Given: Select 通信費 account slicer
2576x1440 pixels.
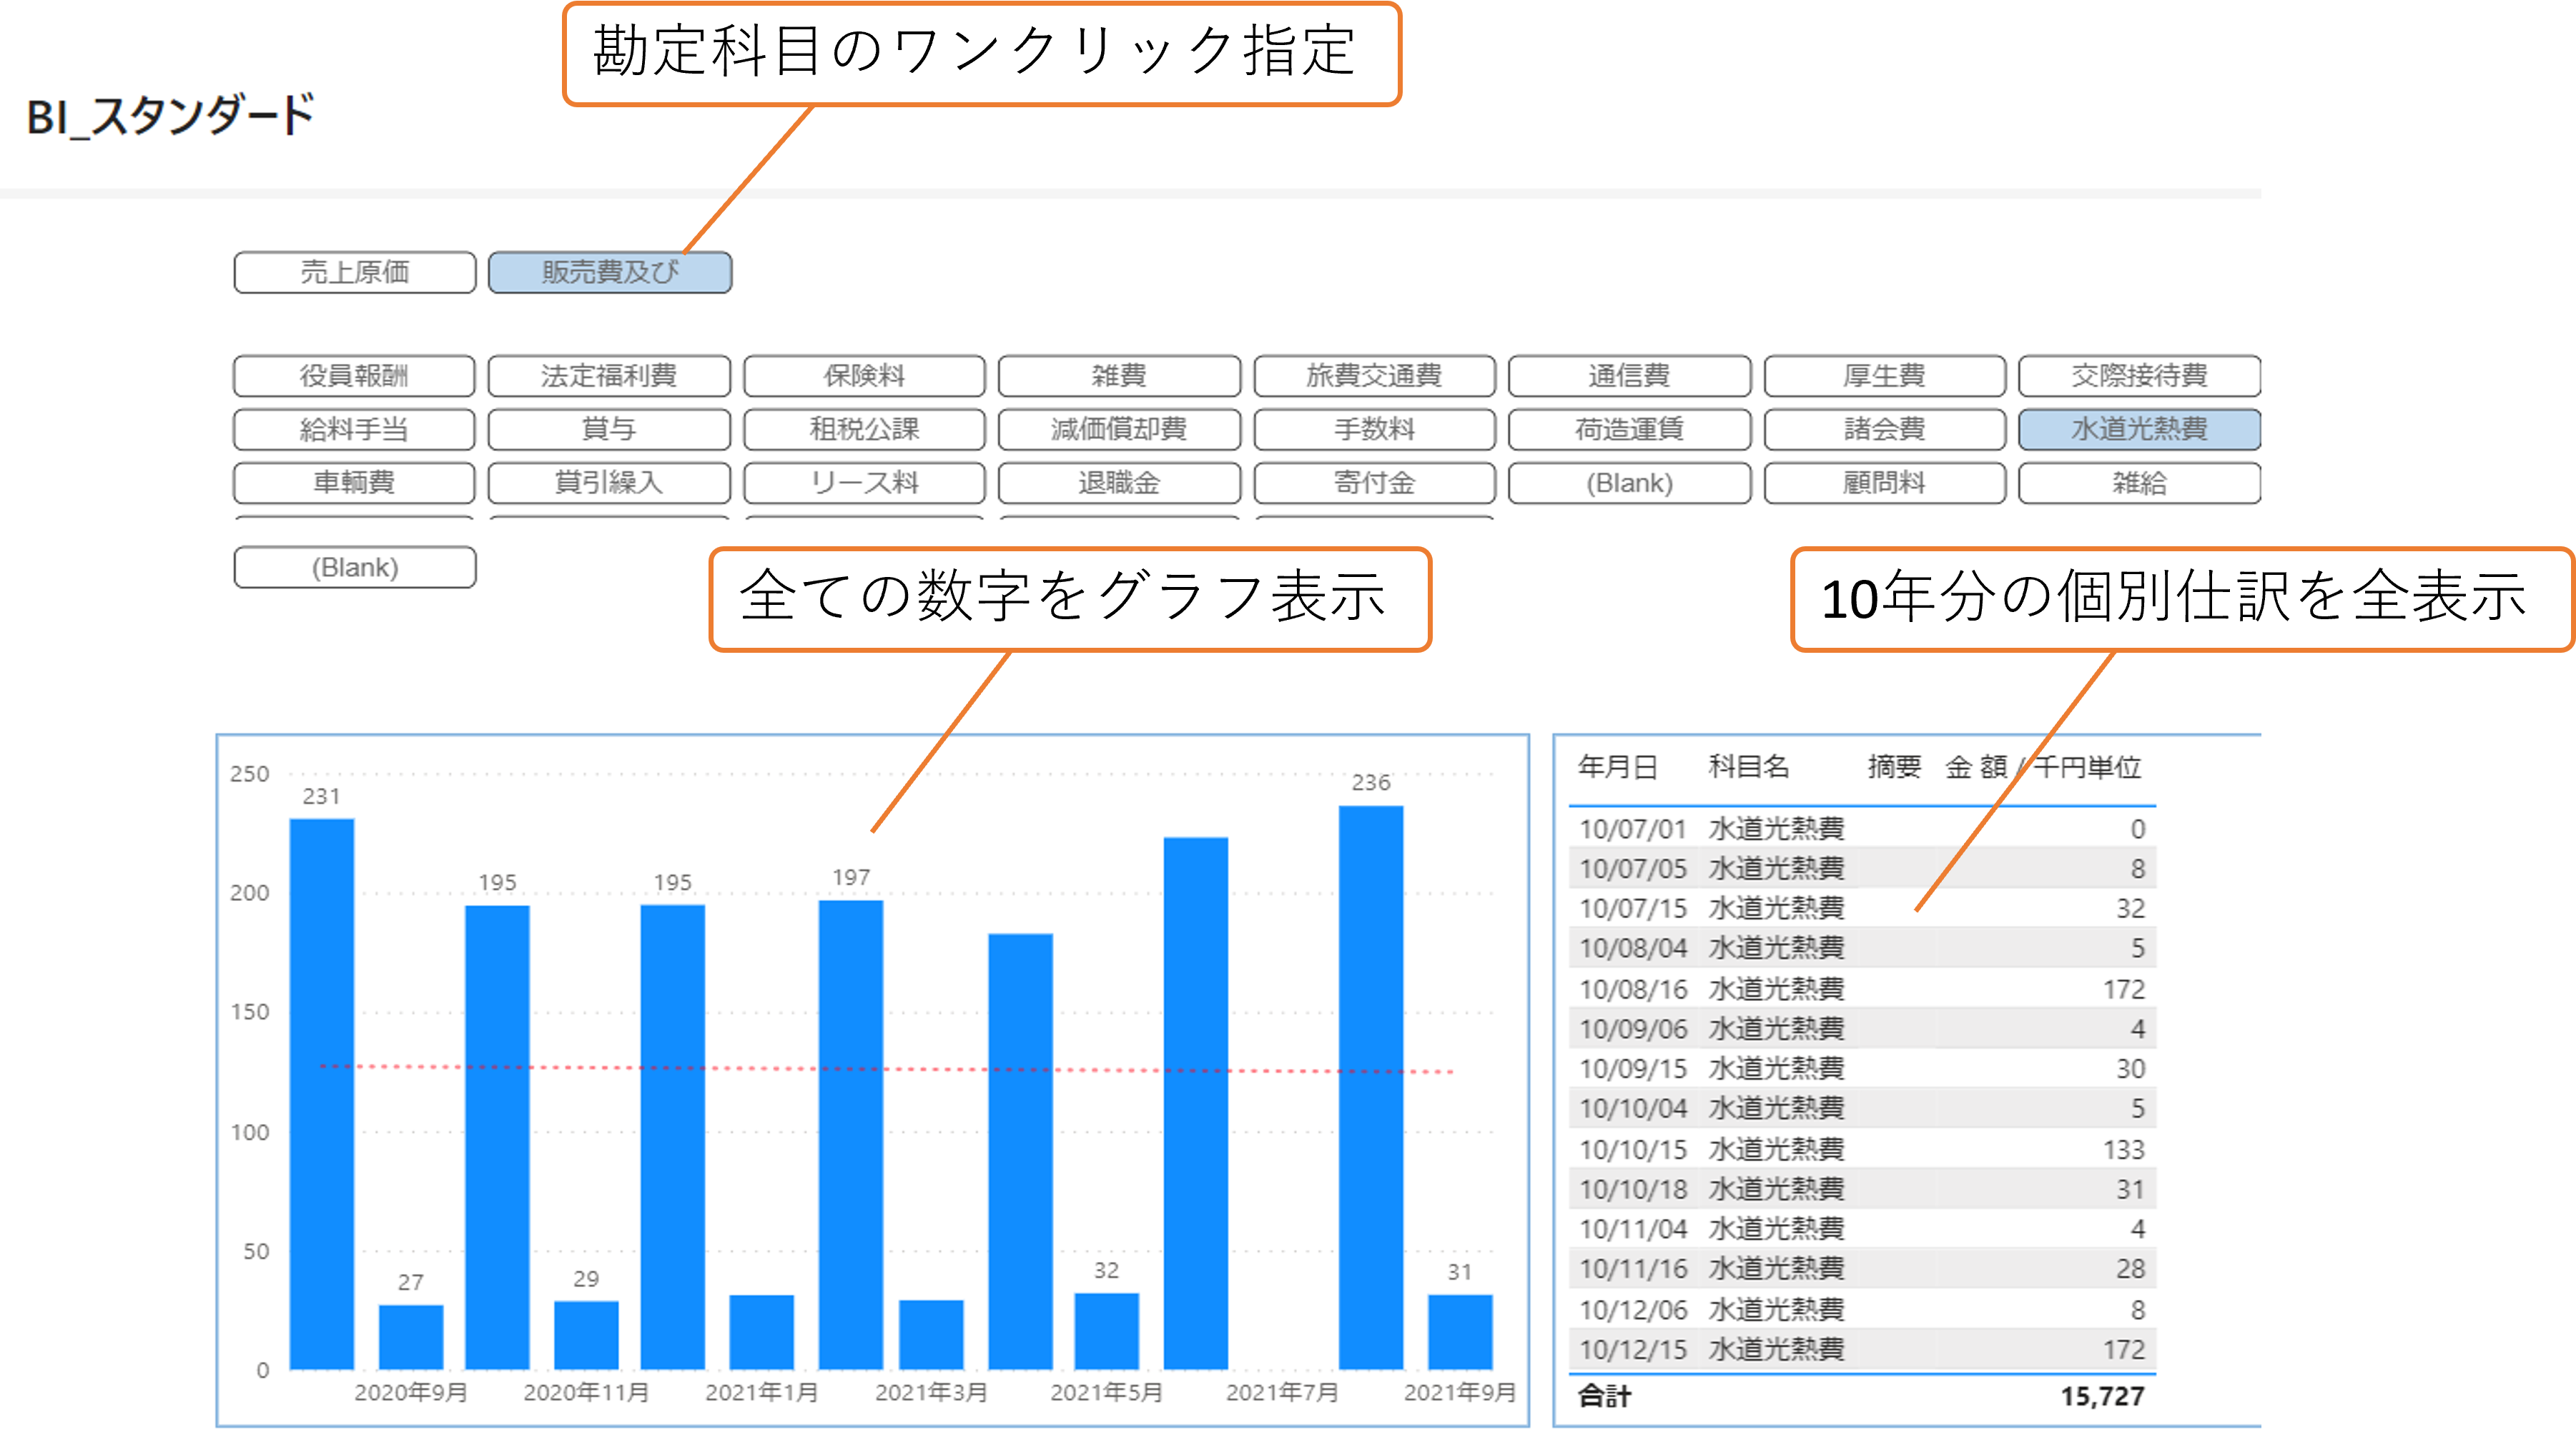Looking at the screenshot, I should pyautogui.click(x=1630, y=376).
